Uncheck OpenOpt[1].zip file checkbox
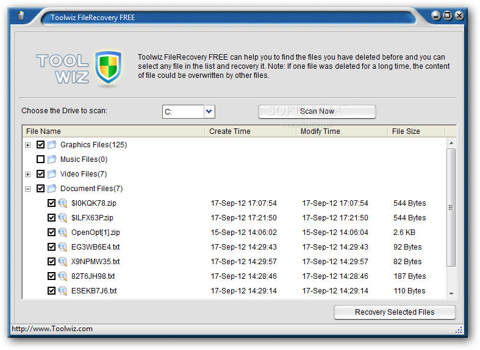 coord(51,233)
